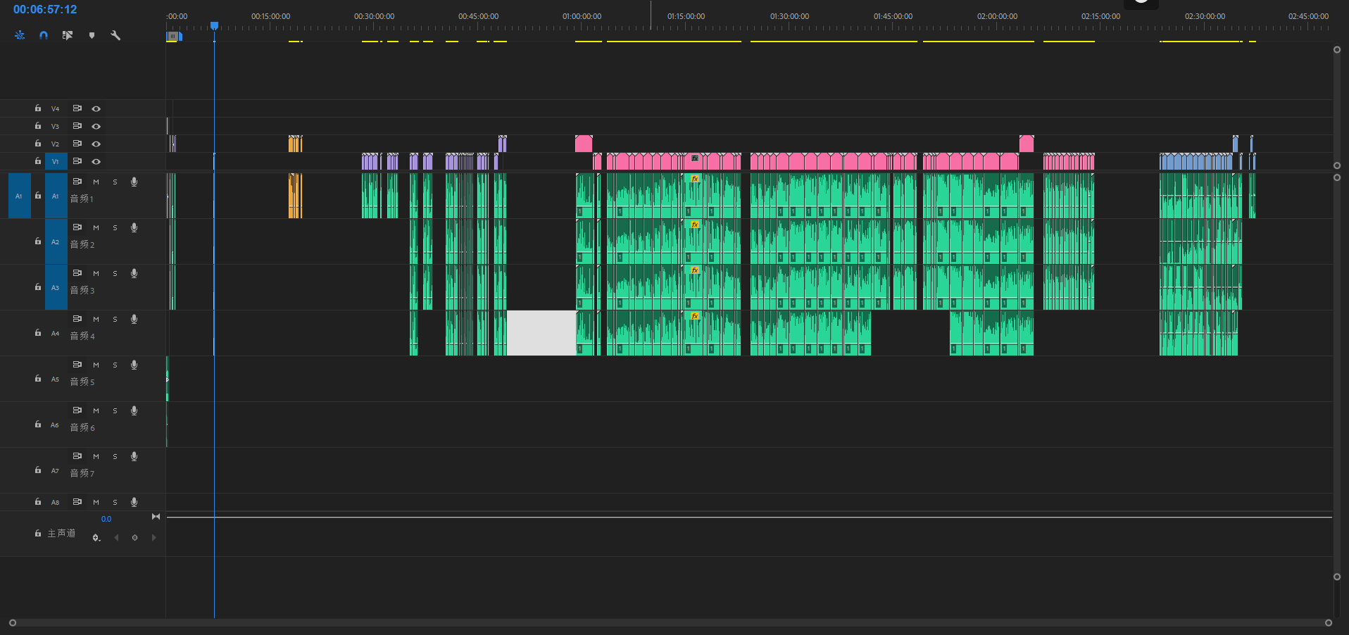This screenshot has width=1349, height=635.
Task: Select the A4 track target header
Action: pos(55,334)
